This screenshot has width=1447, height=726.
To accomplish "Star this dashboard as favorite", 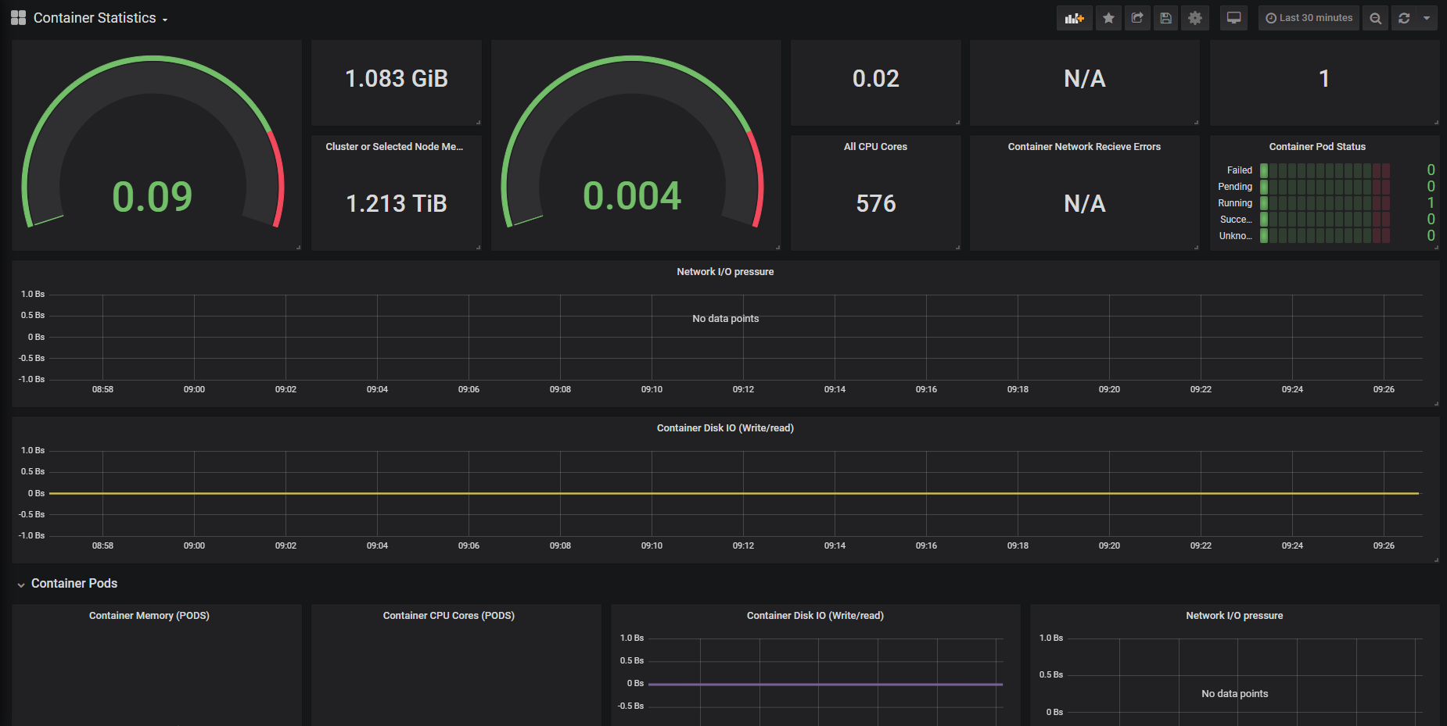I will pos(1108,18).
